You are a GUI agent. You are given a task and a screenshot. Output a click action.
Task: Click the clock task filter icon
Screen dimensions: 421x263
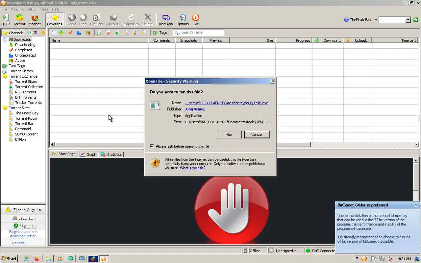(x=99, y=33)
